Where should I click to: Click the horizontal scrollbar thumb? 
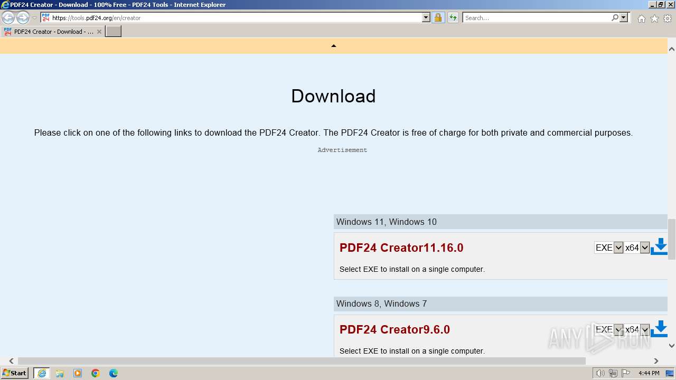pos(302,361)
